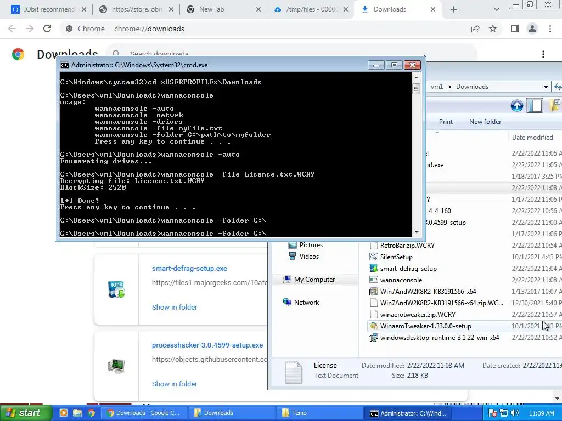Click Downloads in Explorer breadcrumb
The height and width of the screenshot is (421, 562).
point(472,87)
